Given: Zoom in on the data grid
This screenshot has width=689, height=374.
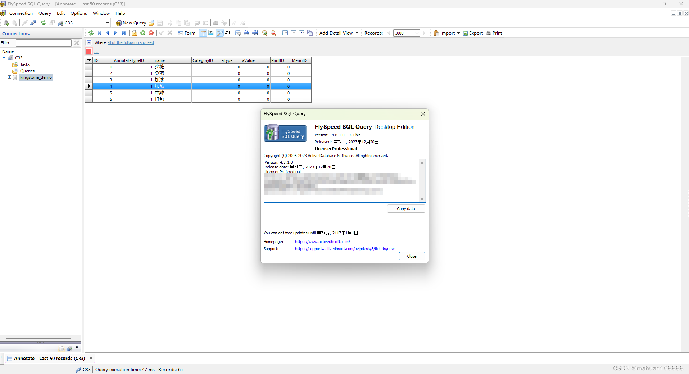Looking at the screenshot, I should [x=265, y=33].
